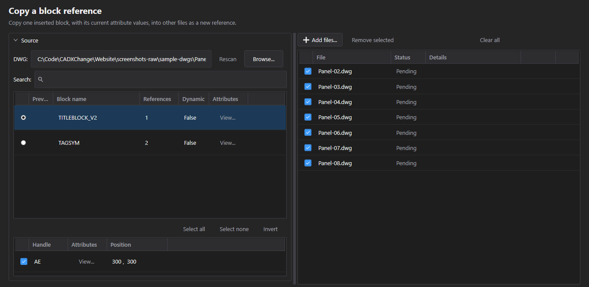Uncheck the AE handle checkbox
The width and height of the screenshot is (589, 287).
(x=24, y=261)
